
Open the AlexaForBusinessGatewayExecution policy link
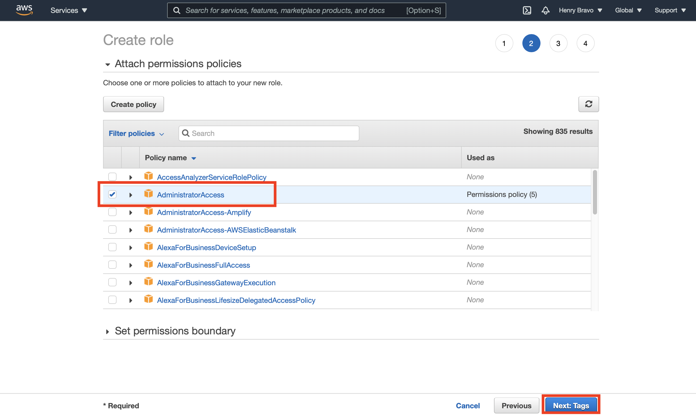click(x=216, y=282)
